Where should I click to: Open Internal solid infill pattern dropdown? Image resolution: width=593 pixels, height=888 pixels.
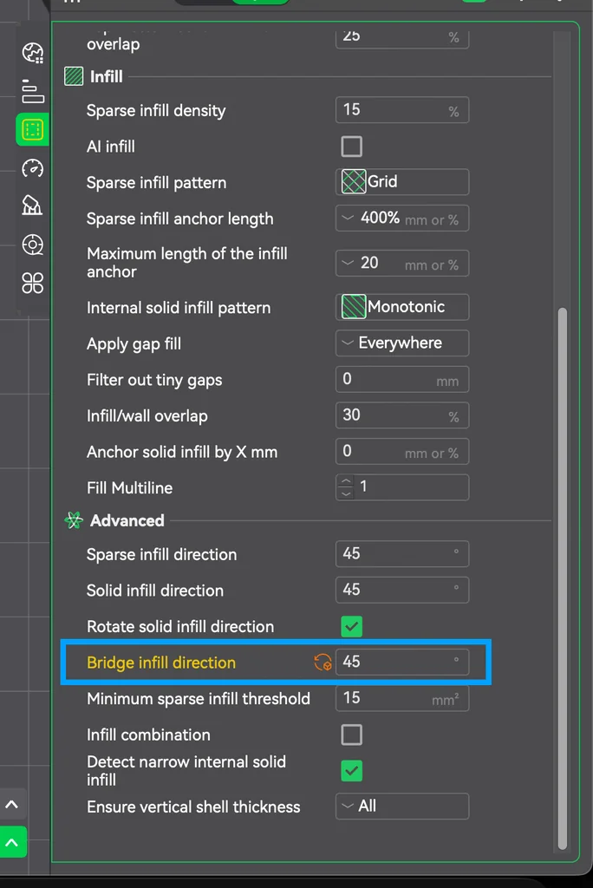401,306
